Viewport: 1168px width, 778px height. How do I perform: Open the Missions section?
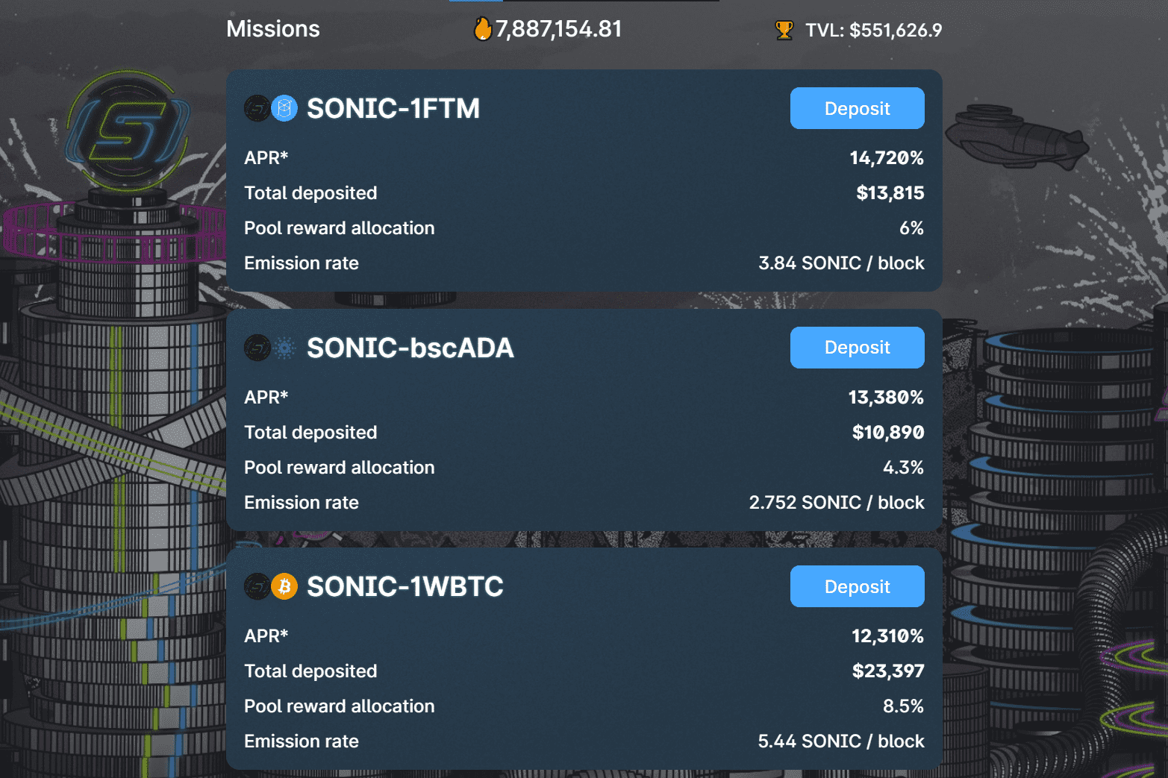[272, 29]
